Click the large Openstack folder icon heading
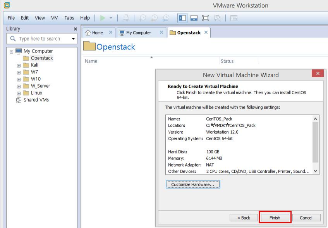Viewport: 328px width, 228px height. (89, 46)
